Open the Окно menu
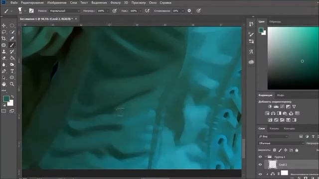Viewport: 319px width, 179px height. tap(153, 2)
